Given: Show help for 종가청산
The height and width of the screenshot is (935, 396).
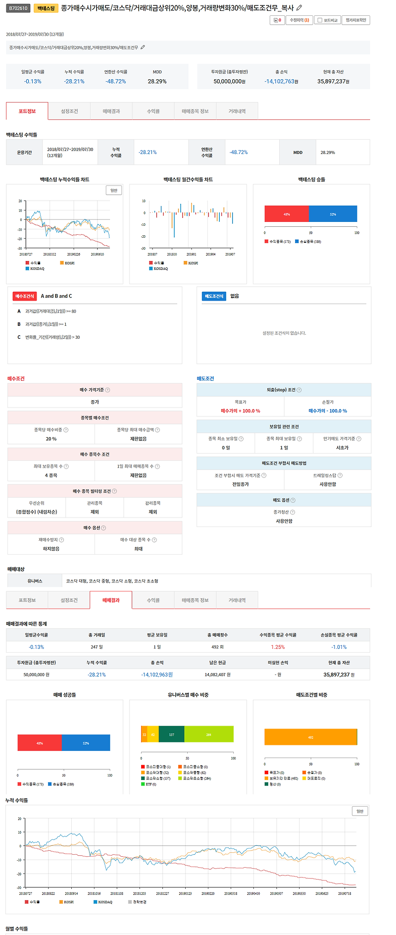Looking at the screenshot, I should [x=293, y=512].
